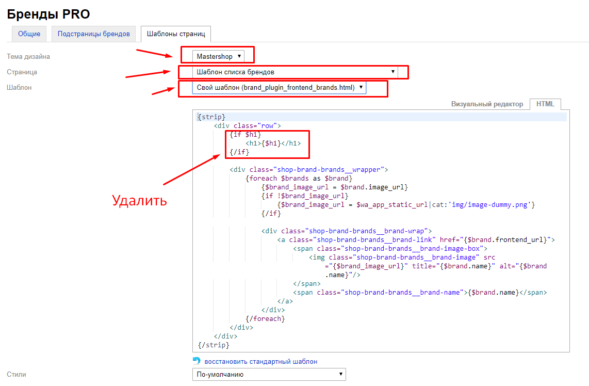This screenshot has height=386, width=589.
Task: Expand the 'По-умолчанию' styles dropdown
Action: click(x=269, y=374)
